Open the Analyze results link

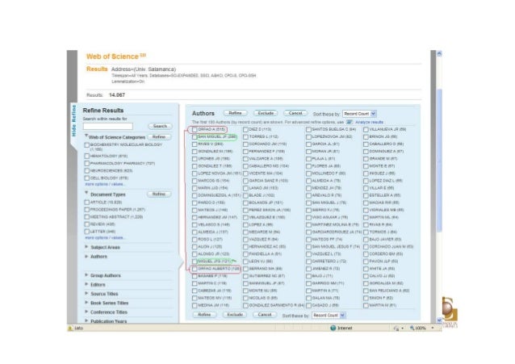coord(369,122)
